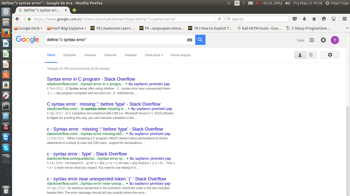Expand the Daha fazla dropdown

tap(154, 55)
